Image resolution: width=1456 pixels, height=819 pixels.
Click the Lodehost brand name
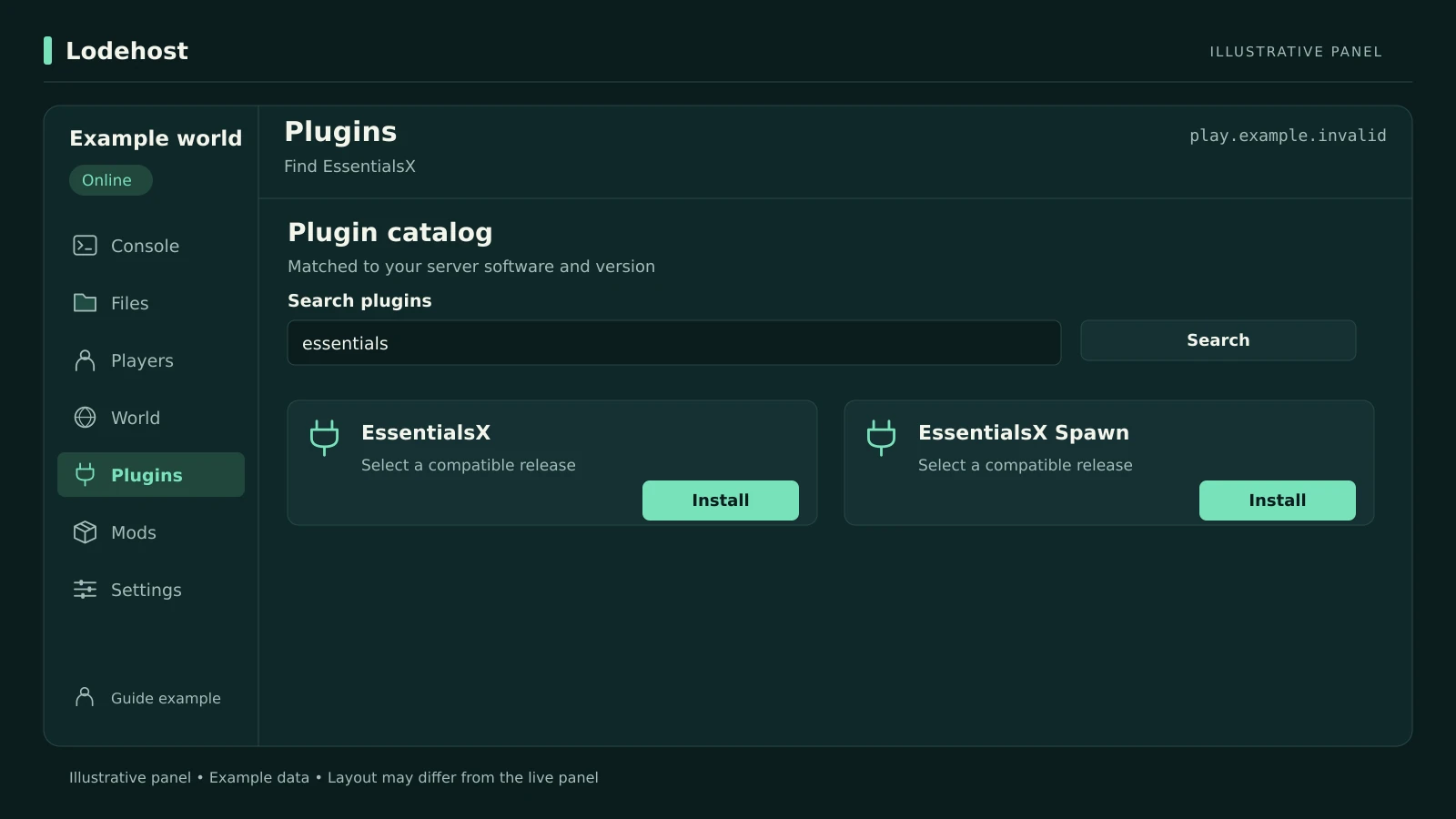[x=127, y=51]
